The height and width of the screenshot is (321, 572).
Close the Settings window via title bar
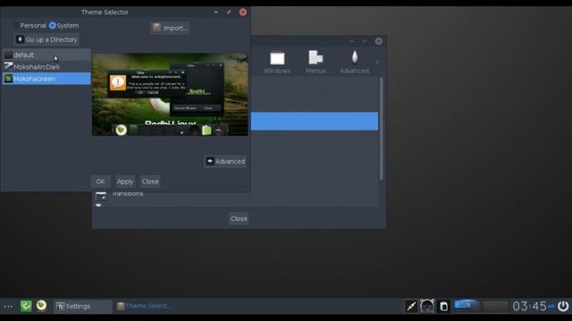[379, 41]
